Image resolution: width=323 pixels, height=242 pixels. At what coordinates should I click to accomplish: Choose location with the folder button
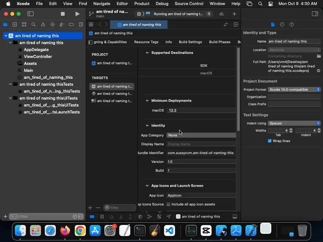point(319,56)
